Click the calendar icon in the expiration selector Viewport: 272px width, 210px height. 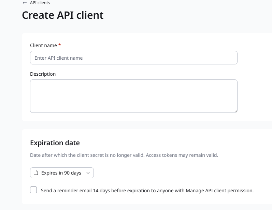(36, 173)
